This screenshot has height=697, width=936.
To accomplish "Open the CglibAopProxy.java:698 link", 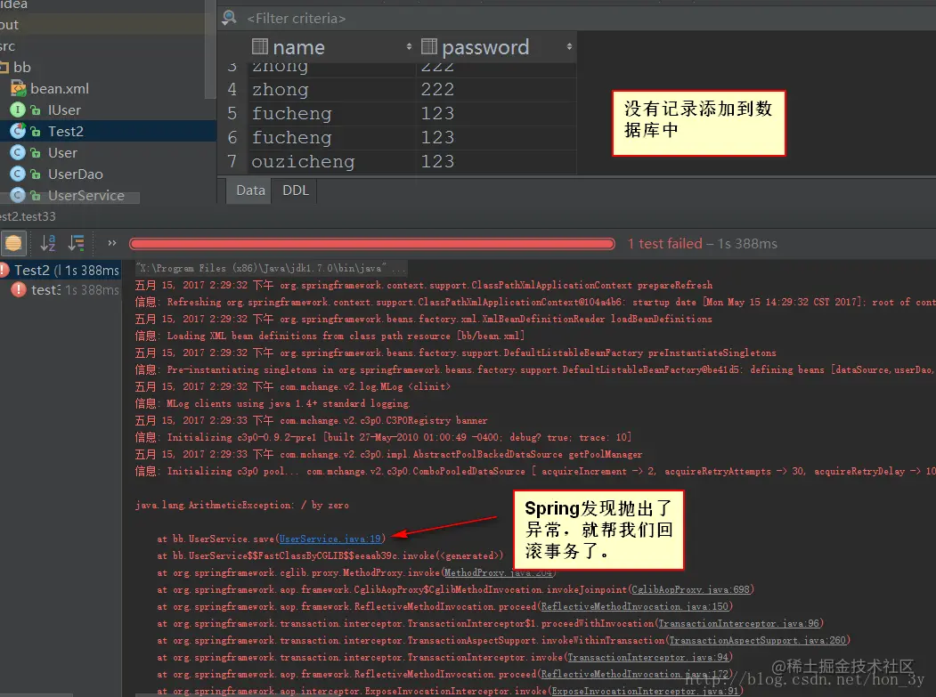I will click(690, 589).
